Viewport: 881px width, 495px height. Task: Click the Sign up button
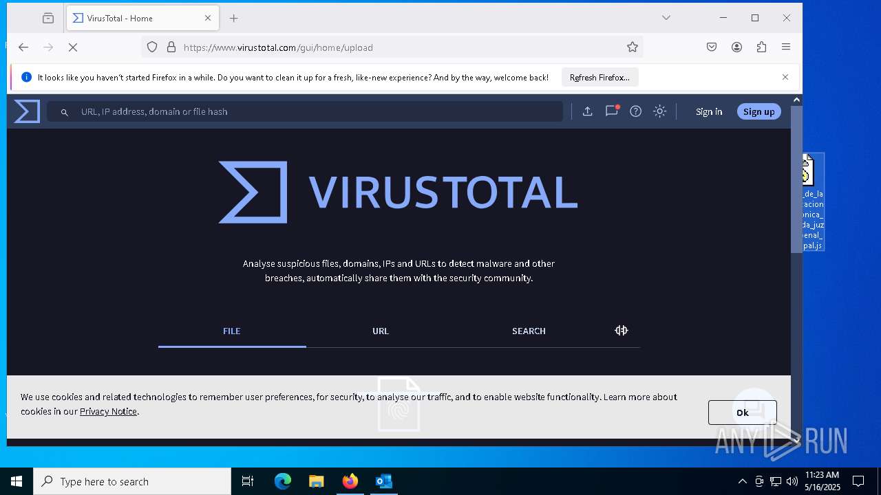758,111
